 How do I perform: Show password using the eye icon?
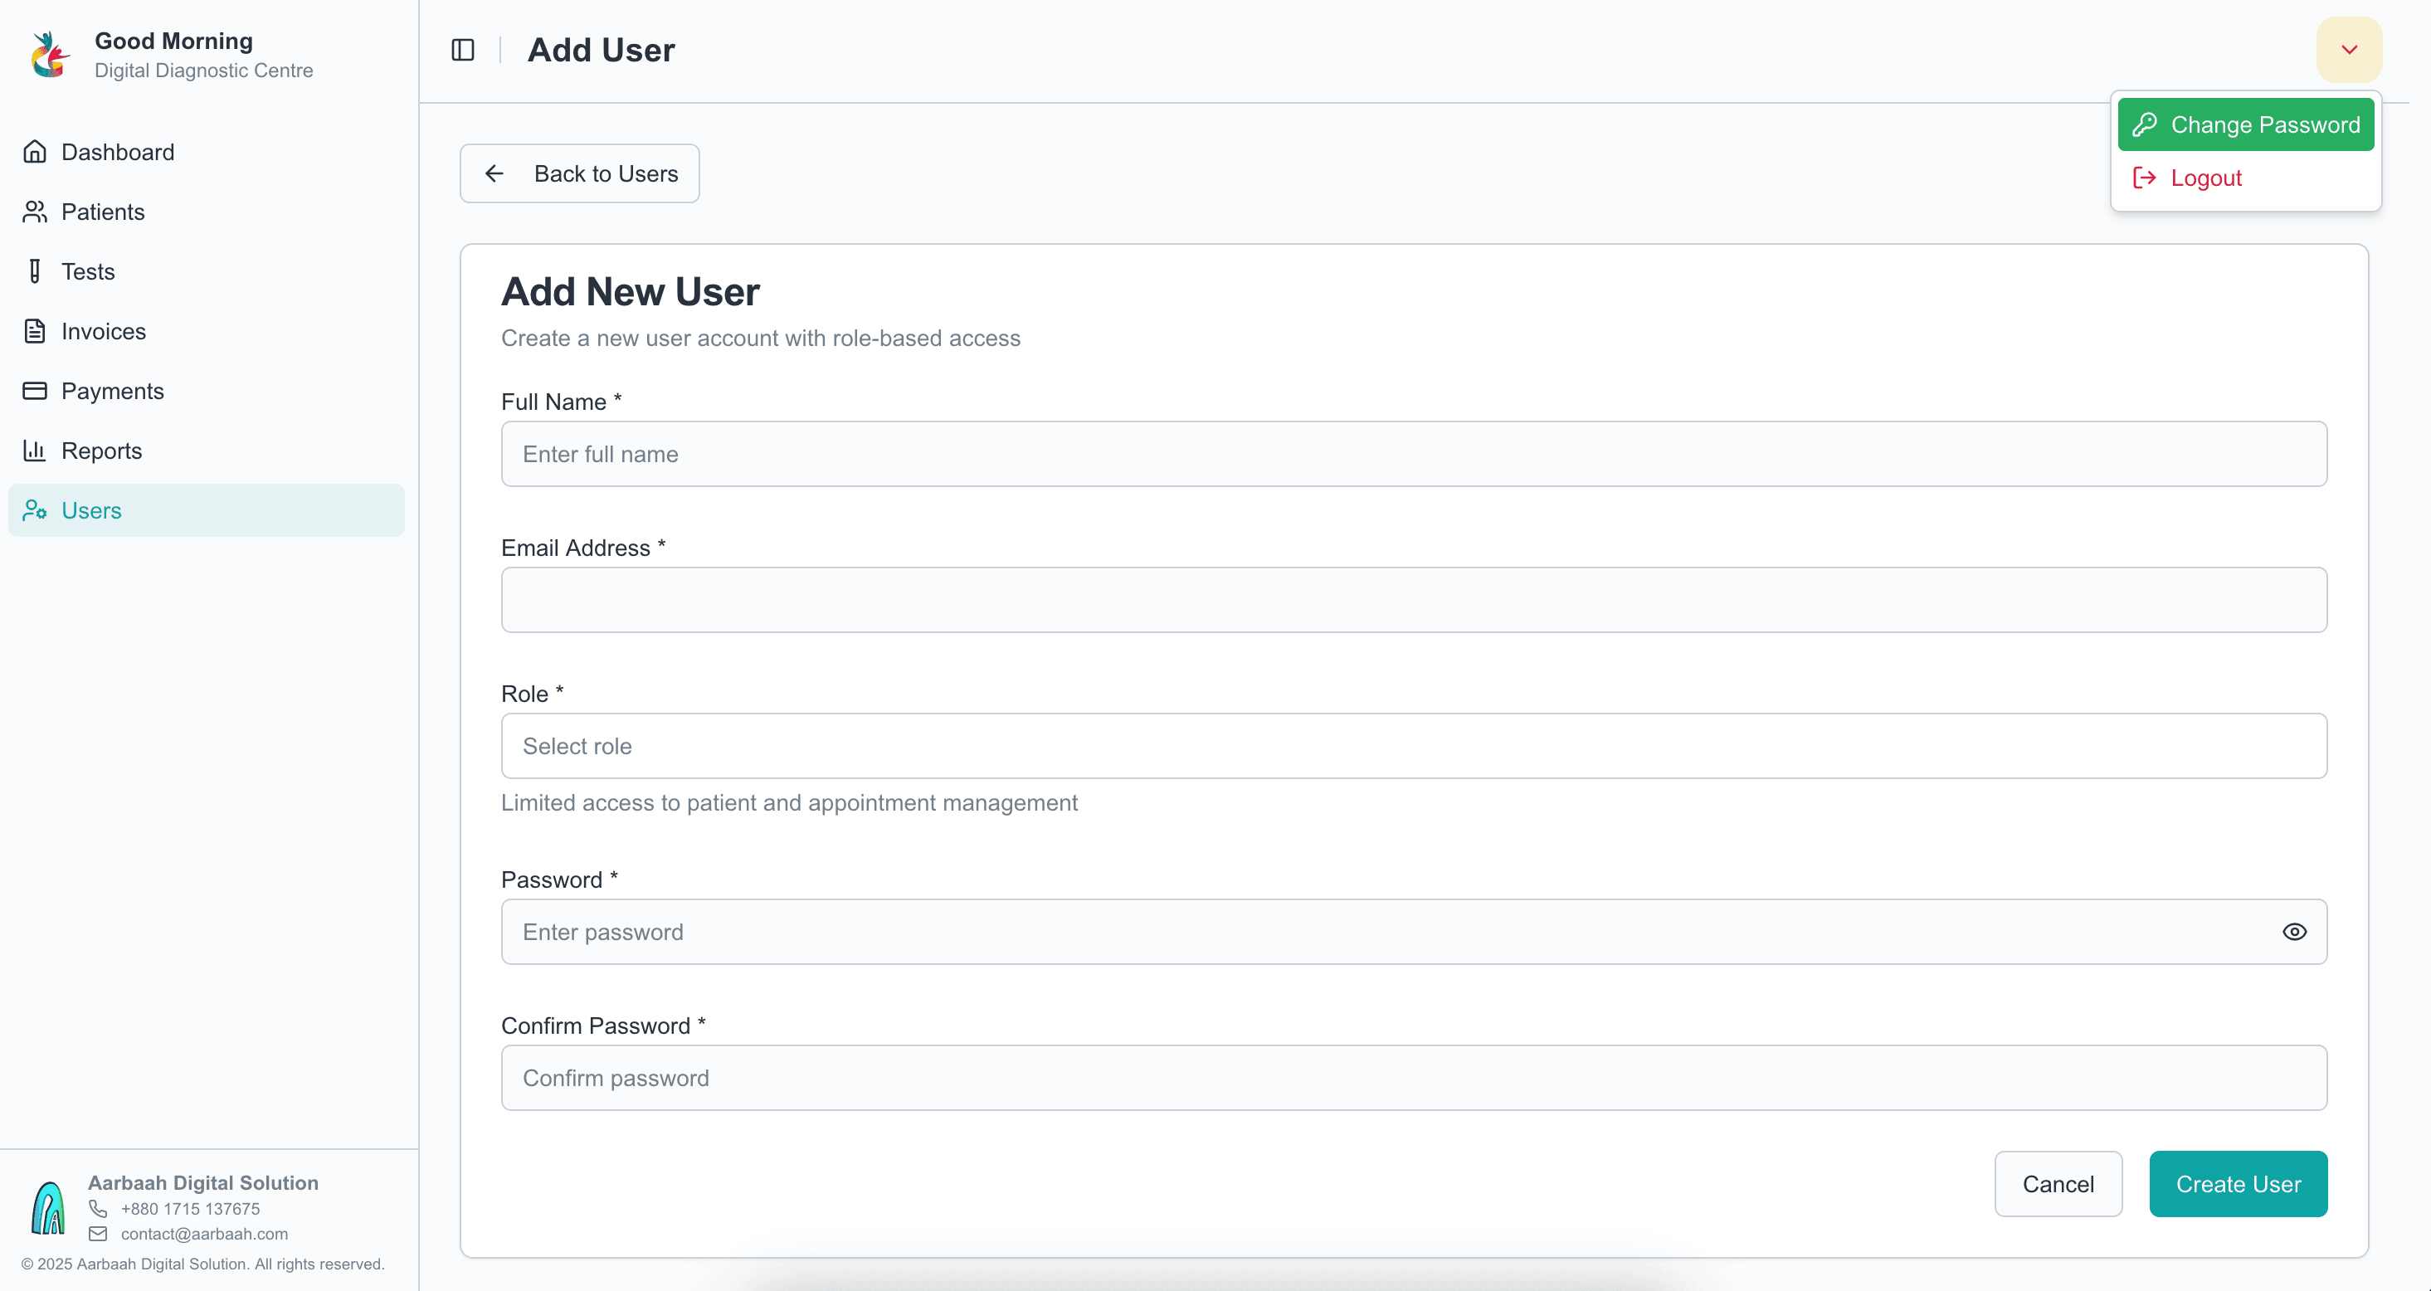(2294, 932)
